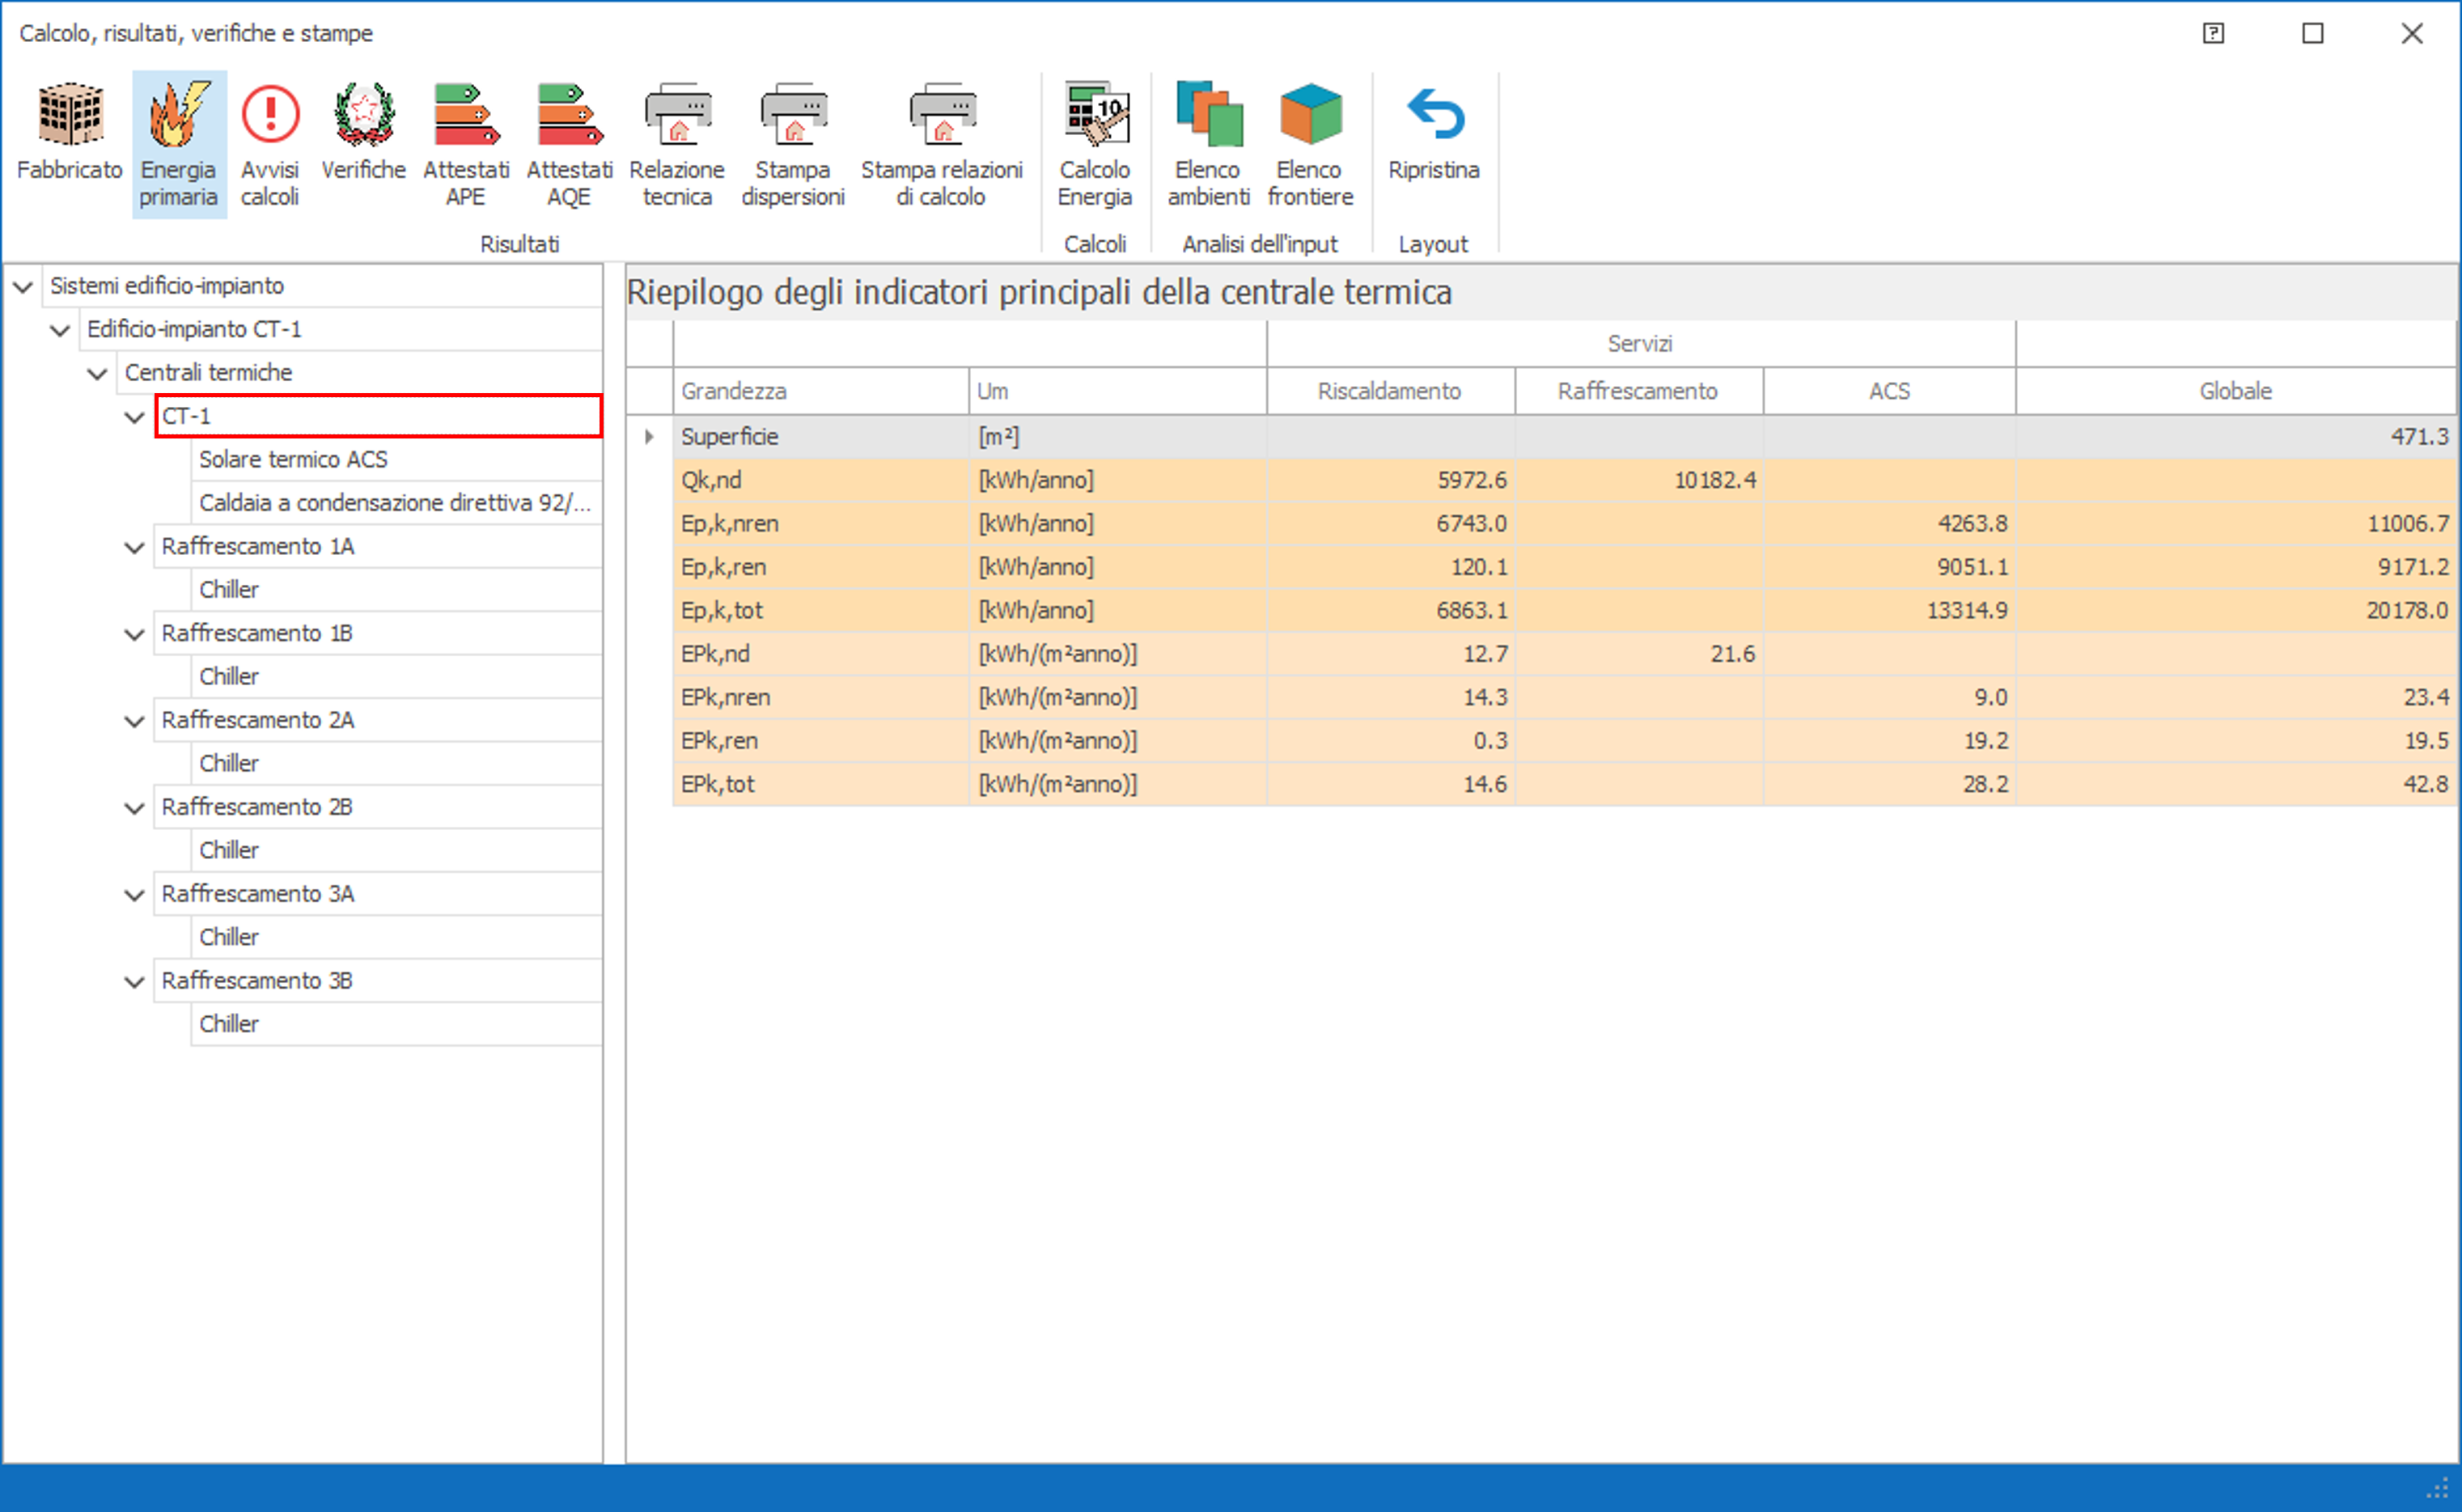Screen dimensions: 2462x1512
Task: Select Caldaia a condensazione tree item
Action: (394, 503)
